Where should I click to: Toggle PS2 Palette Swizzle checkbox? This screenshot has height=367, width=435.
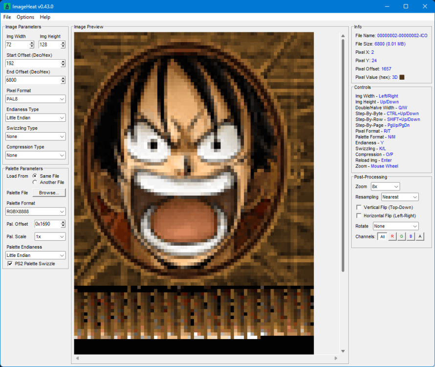coord(10,264)
